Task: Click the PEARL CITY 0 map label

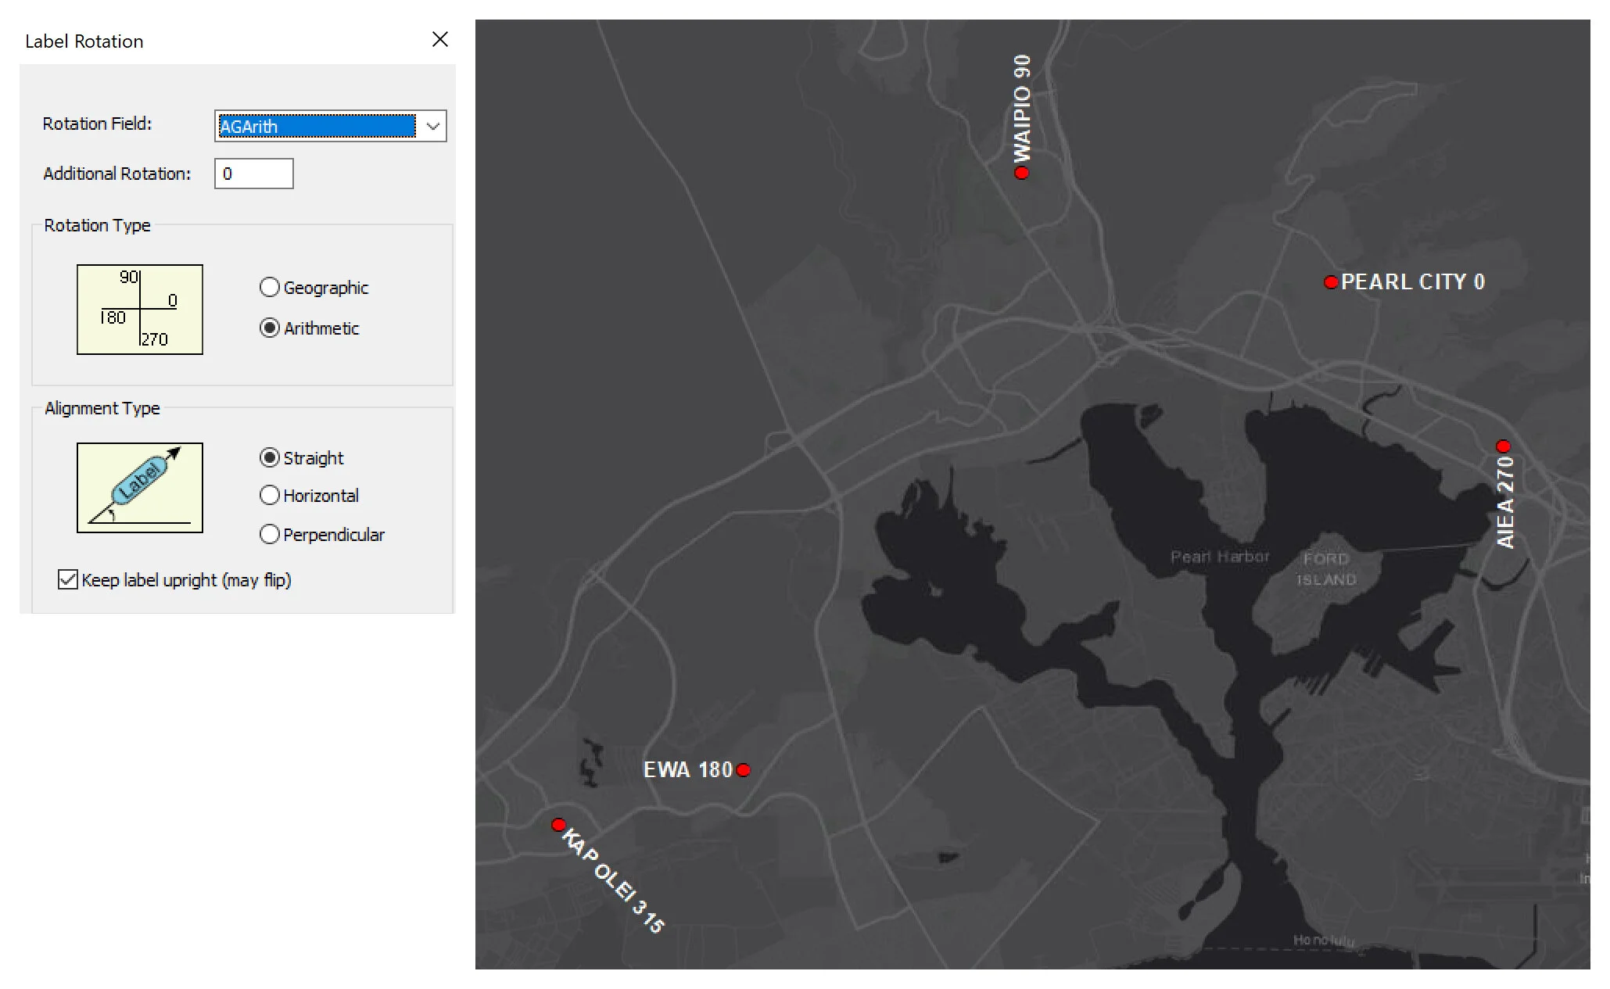Action: click(x=1412, y=282)
